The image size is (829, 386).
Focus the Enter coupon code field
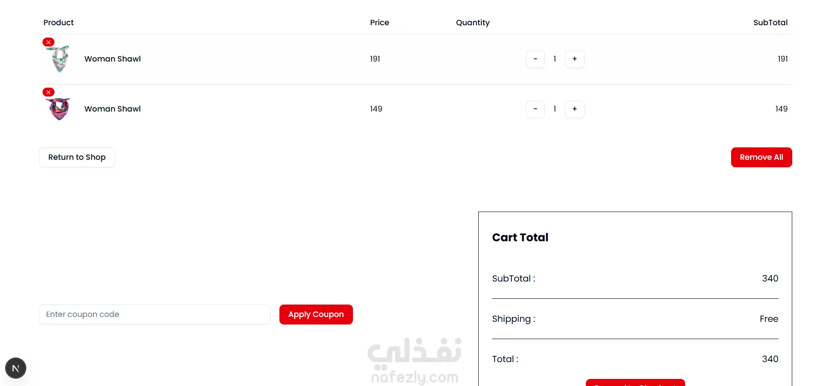point(155,314)
